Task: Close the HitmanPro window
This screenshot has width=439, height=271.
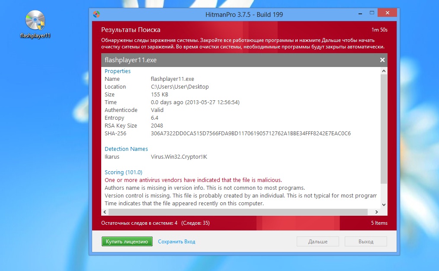Action: click(387, 13)
